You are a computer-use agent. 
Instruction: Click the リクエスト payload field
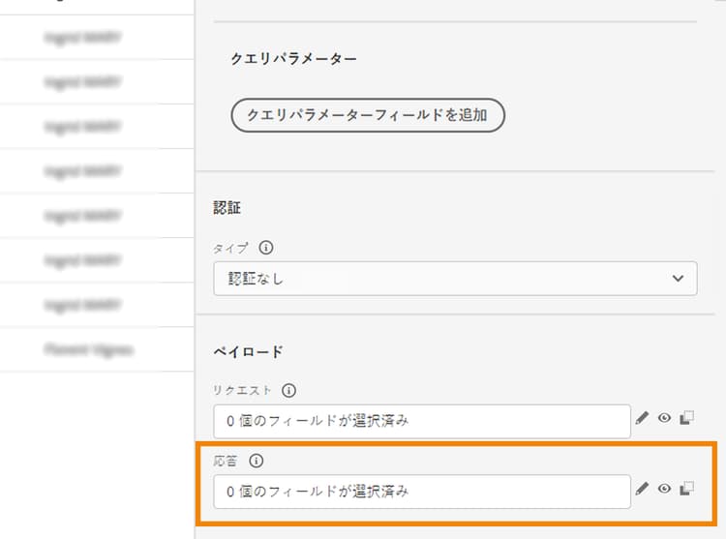(x=422, y=421)
